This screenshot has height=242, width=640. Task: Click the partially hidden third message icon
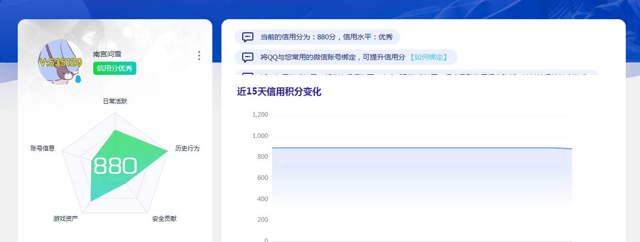(248, 75)
